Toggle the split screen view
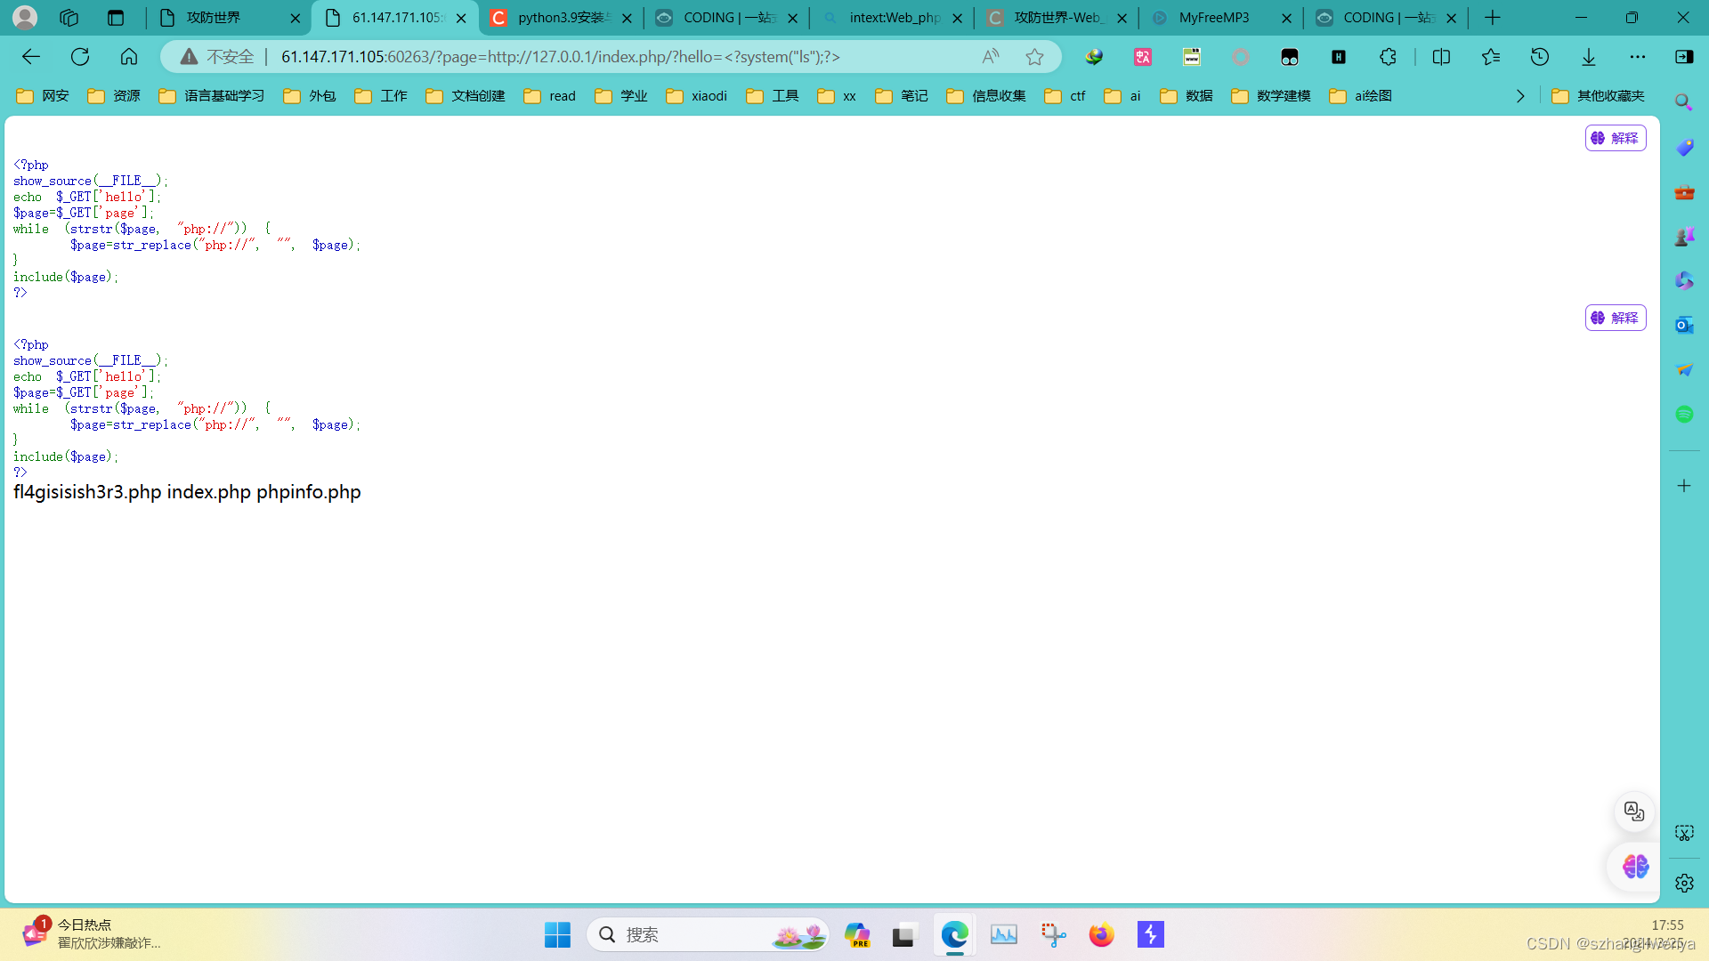 point(1441,56)
